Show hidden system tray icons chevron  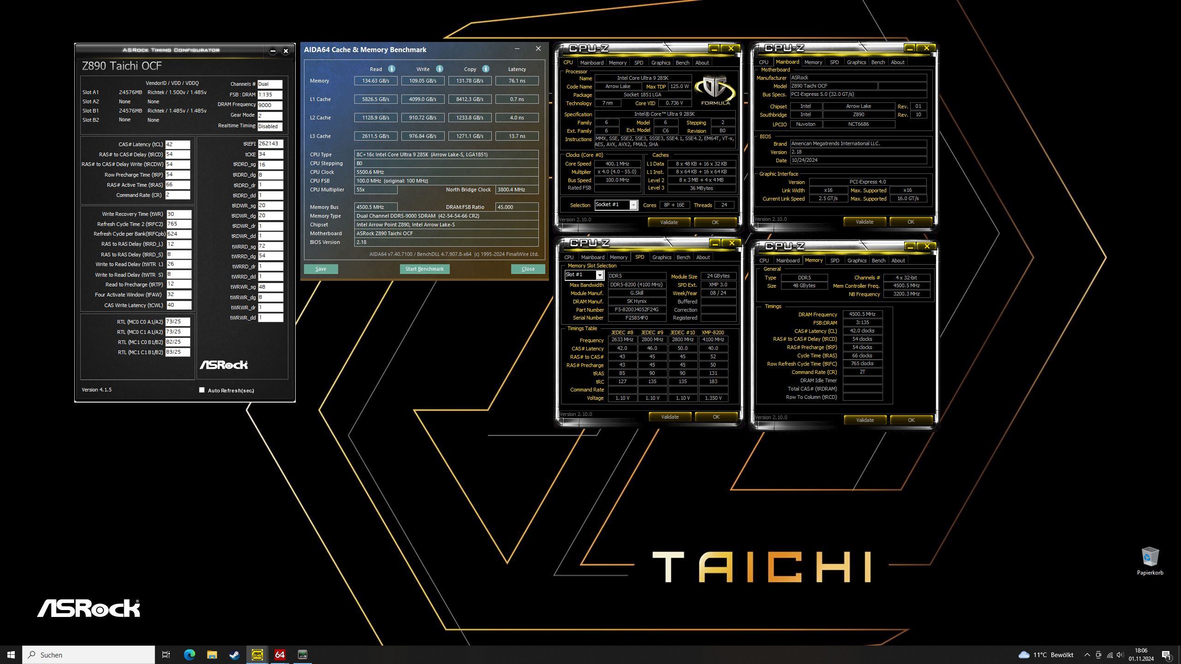1087,655
